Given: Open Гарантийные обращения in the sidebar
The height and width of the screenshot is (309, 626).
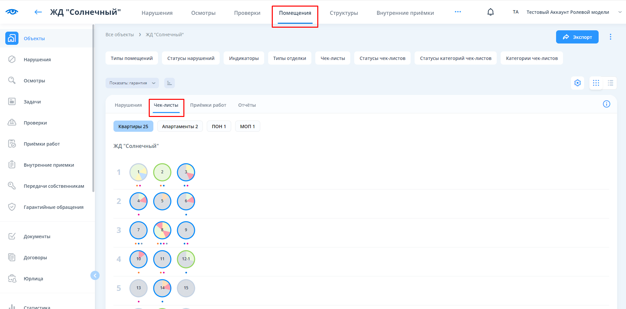Looking at the screenshot, I should tap(53, 207).
